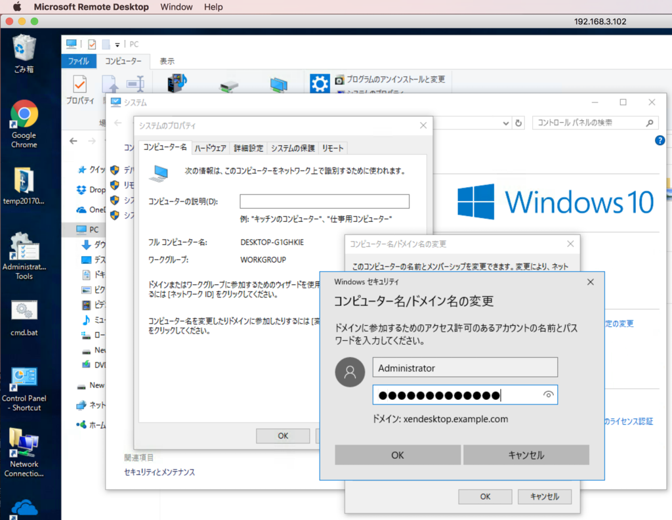Click the password field
Image resolution: width=672 pixels, height=520 pixels.
tap(465, 395)
